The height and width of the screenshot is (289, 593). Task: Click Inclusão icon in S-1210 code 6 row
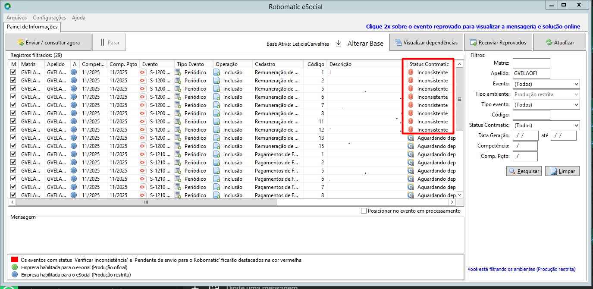(x=217, y=179)
